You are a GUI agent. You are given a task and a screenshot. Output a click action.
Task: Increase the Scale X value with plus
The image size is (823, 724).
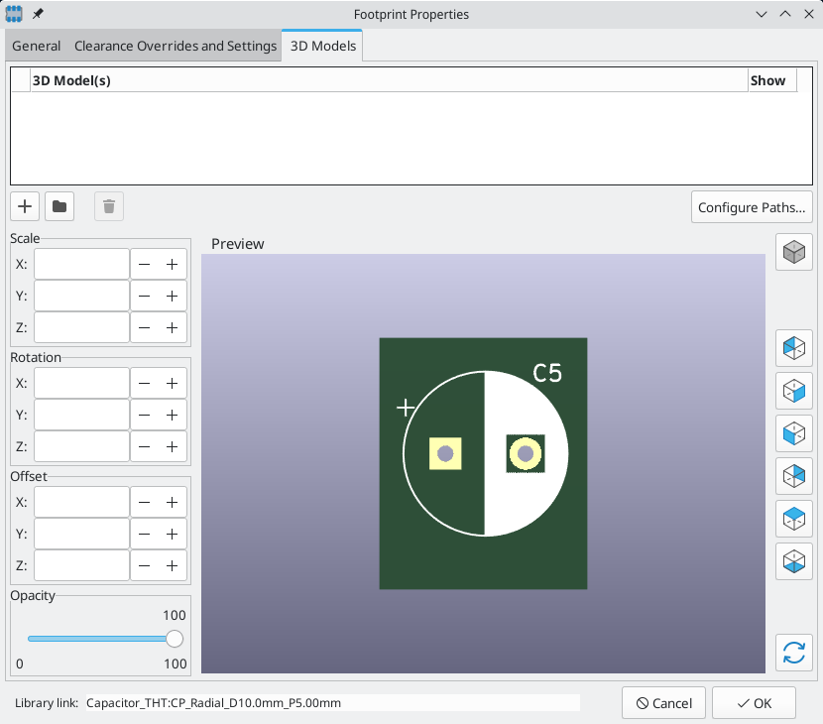click(x=172, y=264)
